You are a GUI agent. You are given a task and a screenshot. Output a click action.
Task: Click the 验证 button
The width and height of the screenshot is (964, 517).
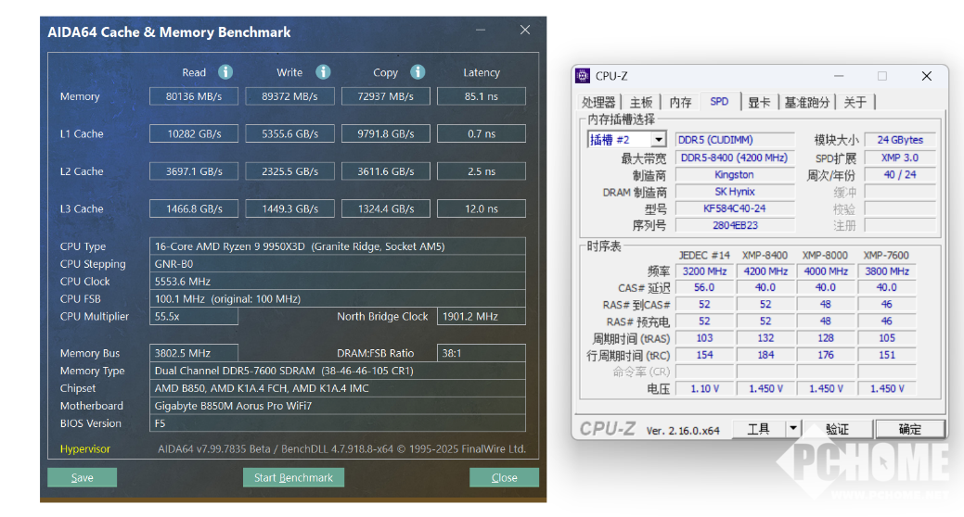tap(837, 429)
